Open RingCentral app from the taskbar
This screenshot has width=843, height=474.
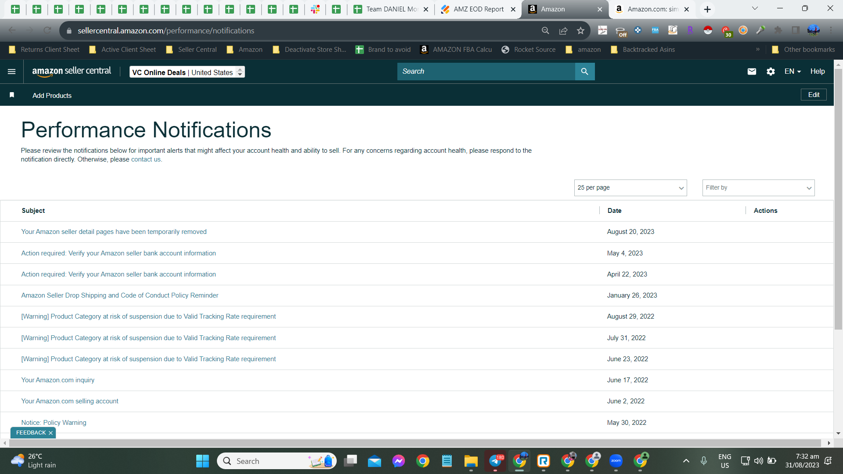click(x=544, y=461)
